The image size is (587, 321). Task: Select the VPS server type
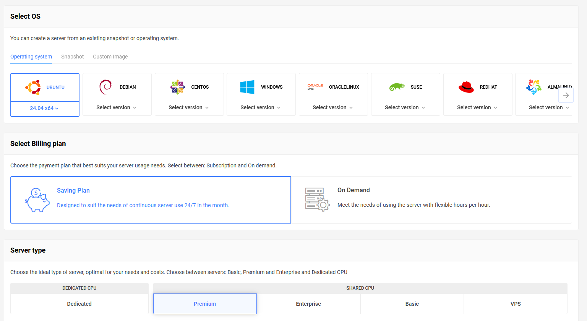click(x=516, y=304)
